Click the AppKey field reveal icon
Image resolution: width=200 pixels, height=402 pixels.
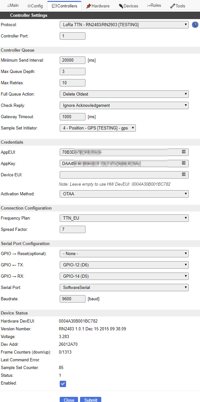[x=184, y=163]
